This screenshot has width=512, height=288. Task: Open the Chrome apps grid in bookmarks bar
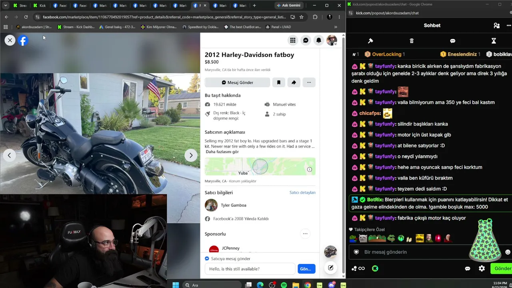coord(6,27)
